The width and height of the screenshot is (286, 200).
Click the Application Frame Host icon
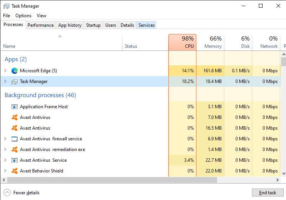(15, 107)
